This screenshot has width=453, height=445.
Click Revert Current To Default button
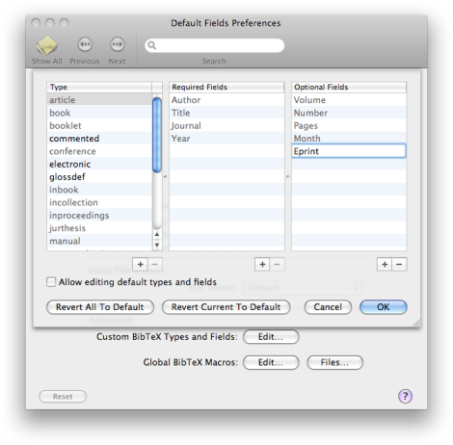tap(226, 307)
